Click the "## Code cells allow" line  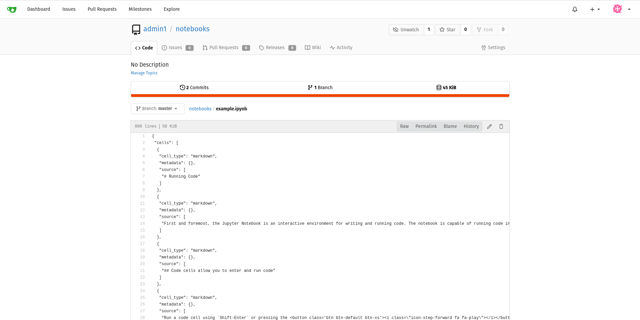pos(218,271)
